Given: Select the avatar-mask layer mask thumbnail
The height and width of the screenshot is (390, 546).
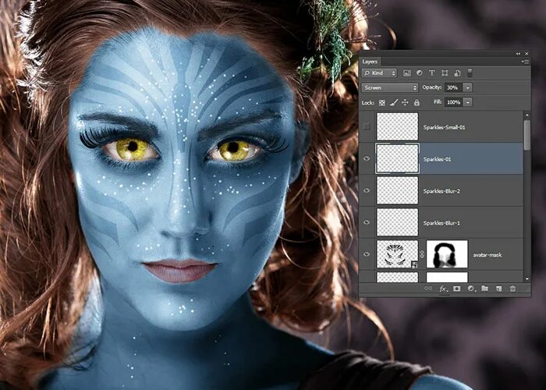Looking at the screenshot, I should [447, 253].
